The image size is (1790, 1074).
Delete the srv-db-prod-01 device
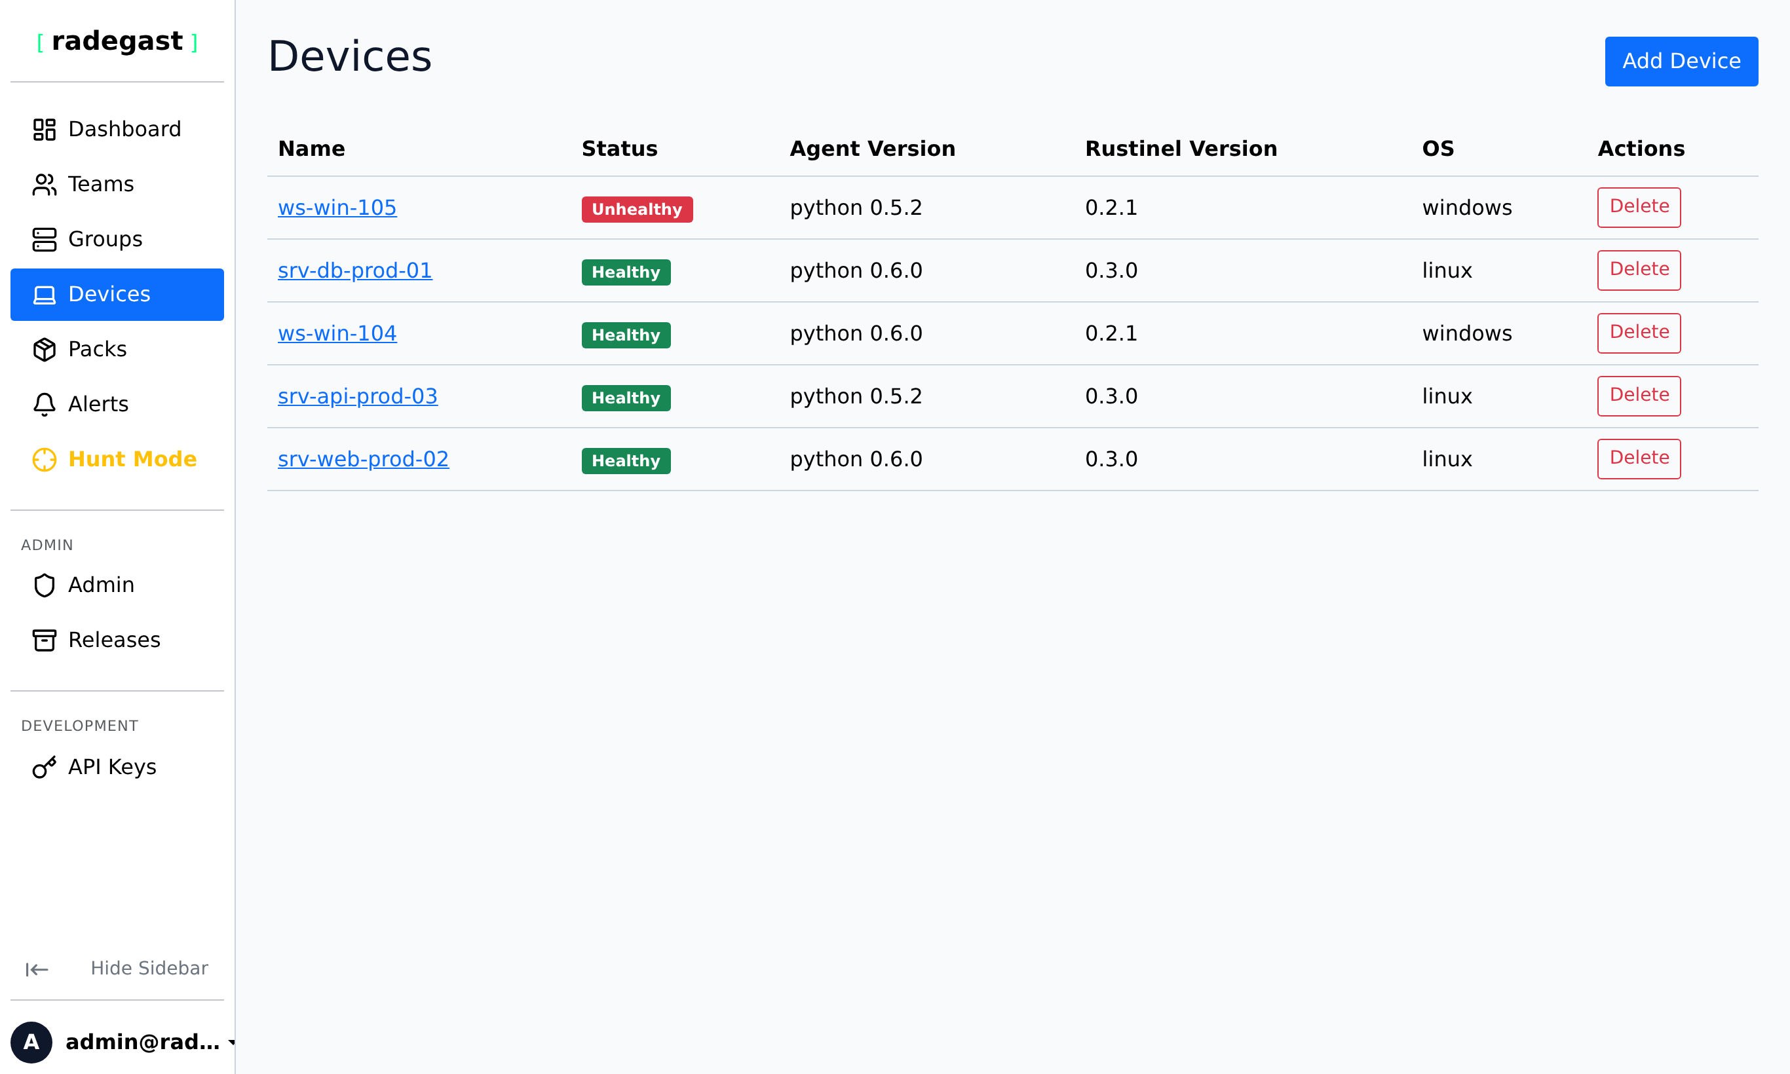click(x=1639, y=270)
